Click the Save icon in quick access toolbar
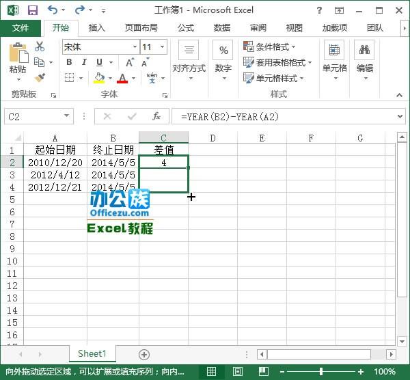 tap(33, 10)
